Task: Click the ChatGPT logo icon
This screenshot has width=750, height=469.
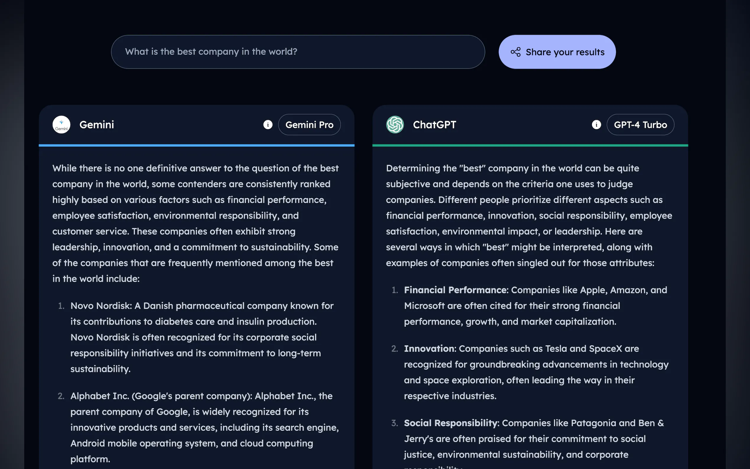Action: tap(395, 125)
